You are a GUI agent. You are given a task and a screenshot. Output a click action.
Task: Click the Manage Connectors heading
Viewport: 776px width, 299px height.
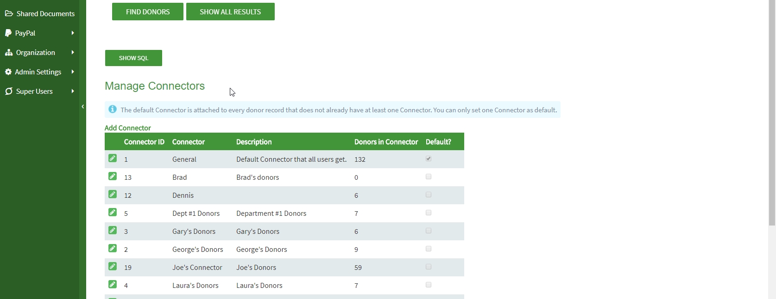point(155,86)
